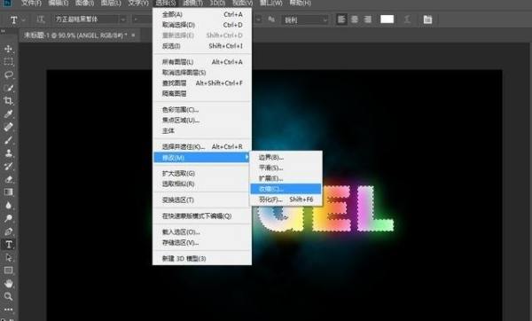Choose 取消选择(D) deselect
This screenshot has height=321, width=532.
coord(202,25)
